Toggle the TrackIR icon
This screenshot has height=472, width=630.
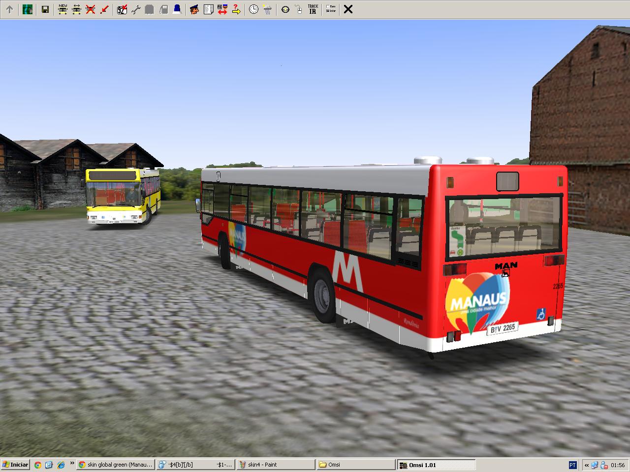[x=313, y=9]
